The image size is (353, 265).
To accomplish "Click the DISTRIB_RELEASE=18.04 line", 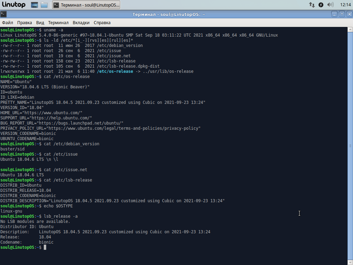I will (x=26, y=190).
